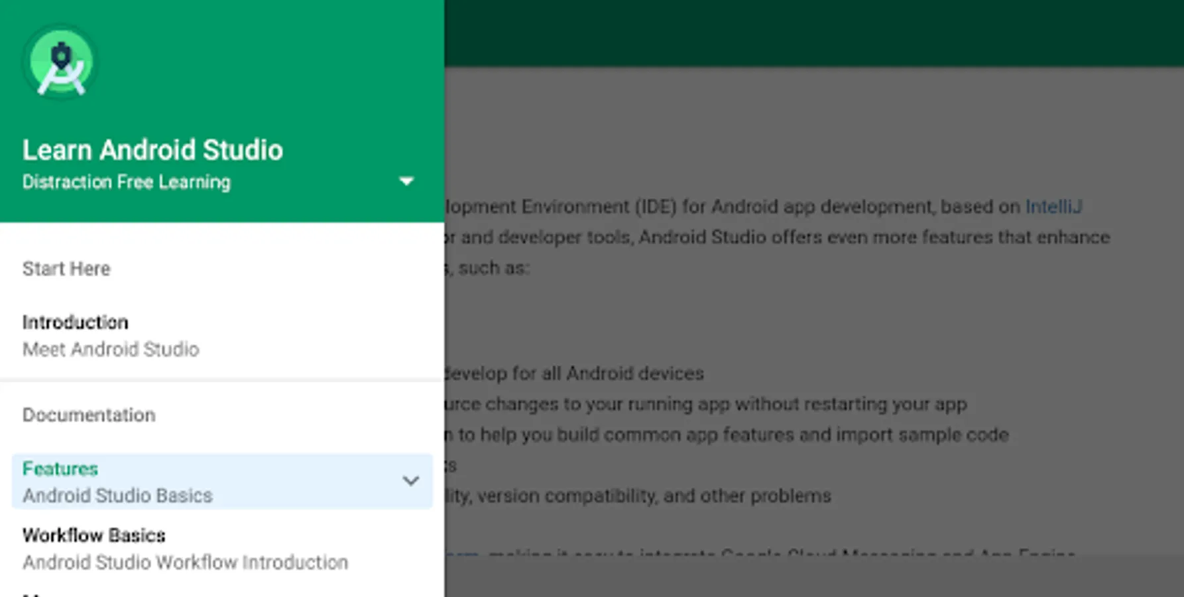Open the Introduction menu item
This screenshot has height=597, width=1184.
click(75, 322)
